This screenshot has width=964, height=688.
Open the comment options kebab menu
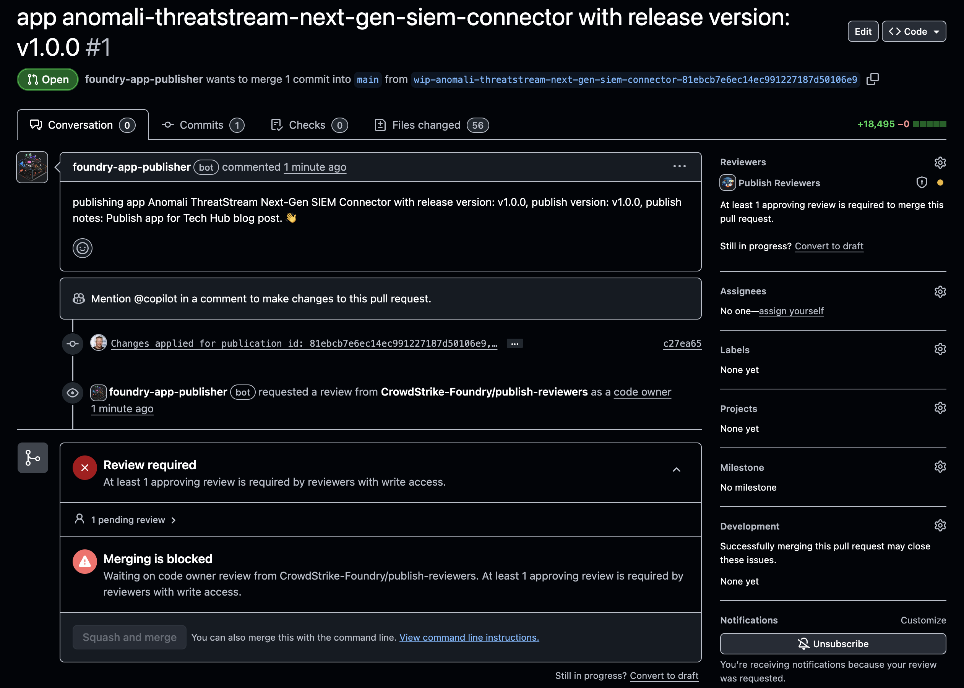[x=679, y=166]
